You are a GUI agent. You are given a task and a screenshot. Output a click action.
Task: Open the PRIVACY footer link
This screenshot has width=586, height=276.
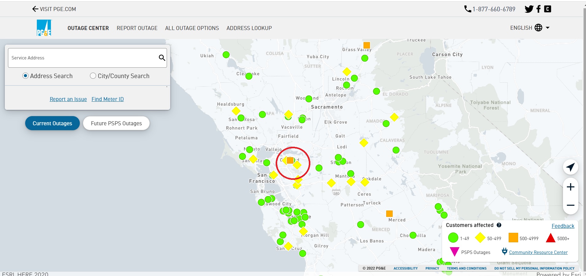coord(432,268)
